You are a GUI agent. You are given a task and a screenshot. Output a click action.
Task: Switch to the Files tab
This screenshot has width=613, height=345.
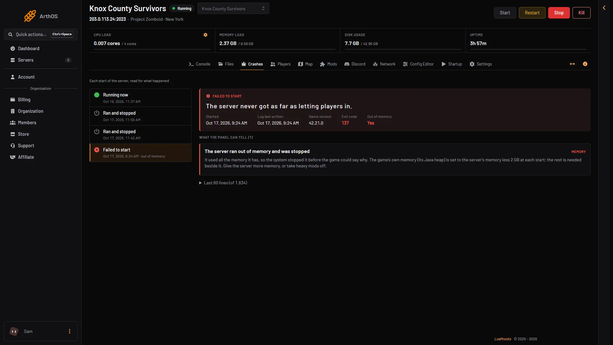pyautogui.click(x=226, y=64)
